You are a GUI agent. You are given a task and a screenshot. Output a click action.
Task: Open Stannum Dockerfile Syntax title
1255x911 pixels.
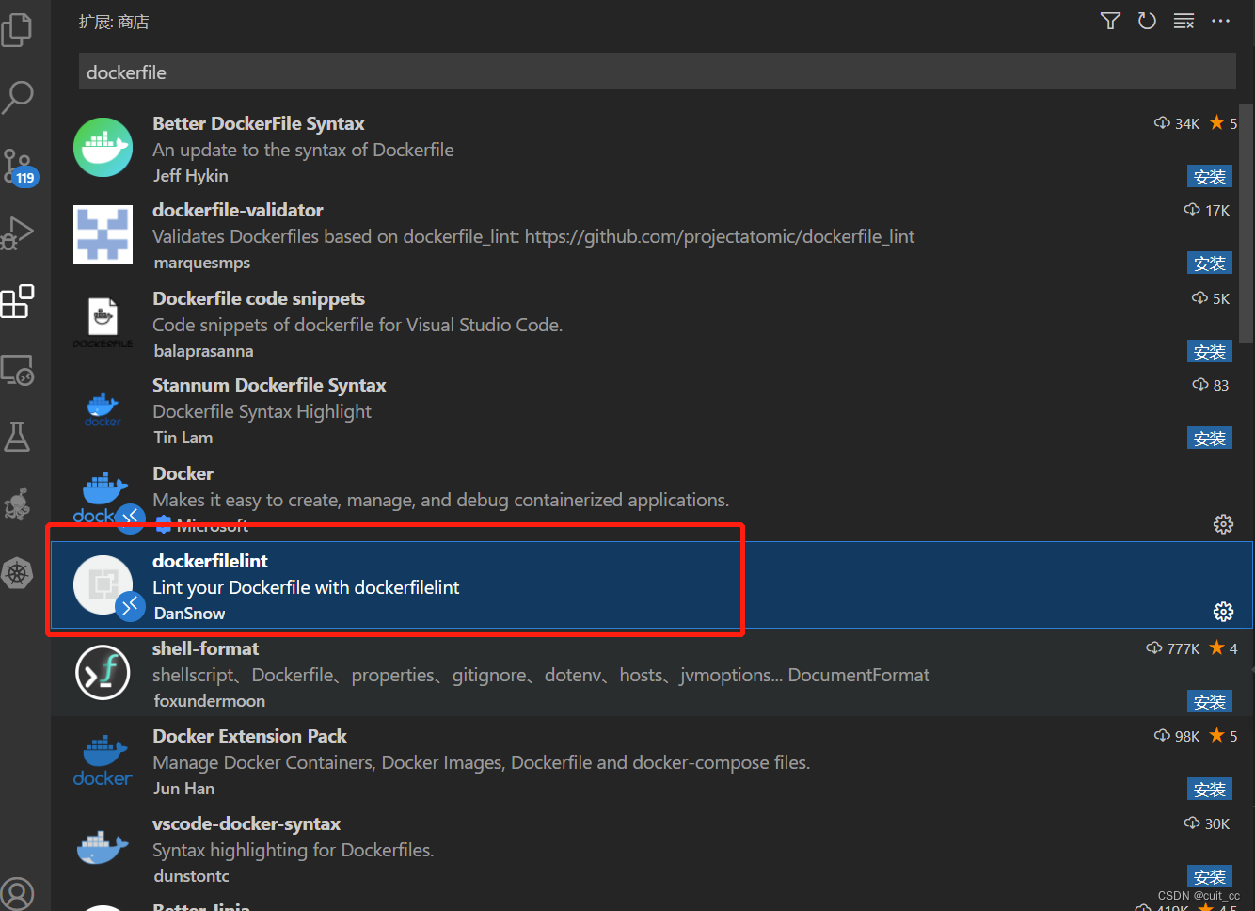pyautogui.click(x=269, y=385)
